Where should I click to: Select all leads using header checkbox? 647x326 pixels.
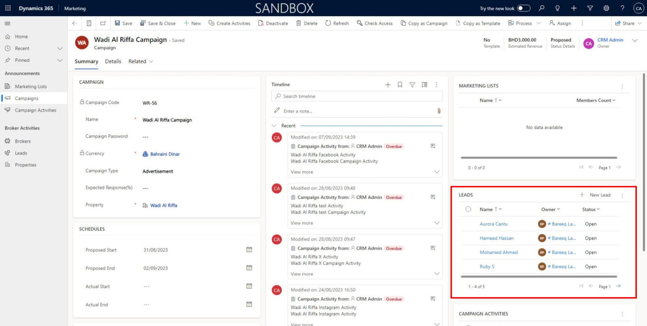click(x=468, y=209)
